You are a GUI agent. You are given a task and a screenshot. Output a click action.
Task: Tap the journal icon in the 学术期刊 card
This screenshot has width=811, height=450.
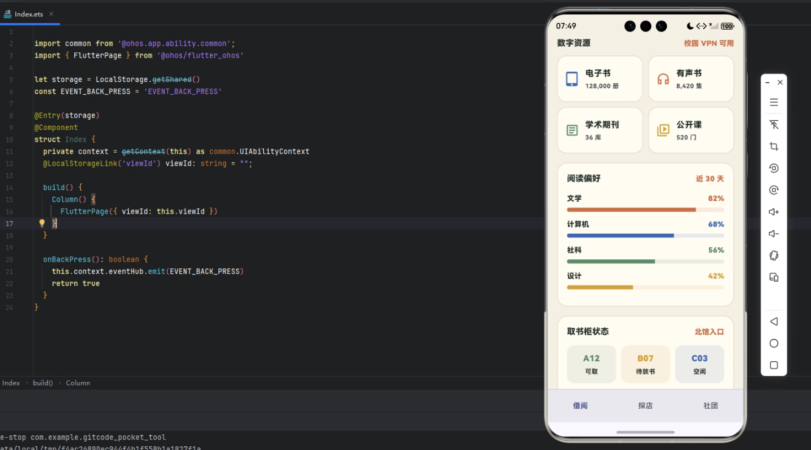(x=572, y=131)
